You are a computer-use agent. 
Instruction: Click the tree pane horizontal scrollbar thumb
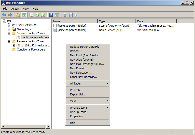click(25, 127)
